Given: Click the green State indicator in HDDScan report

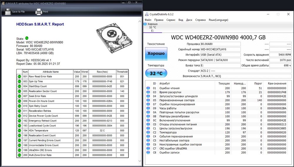Looking at the screenshot, I should click(x=27, y=38).
